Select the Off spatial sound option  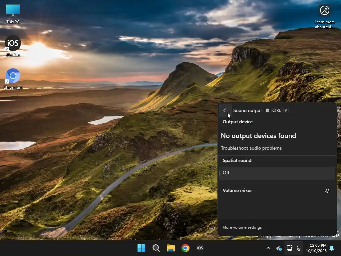click(x=277, y=173)
